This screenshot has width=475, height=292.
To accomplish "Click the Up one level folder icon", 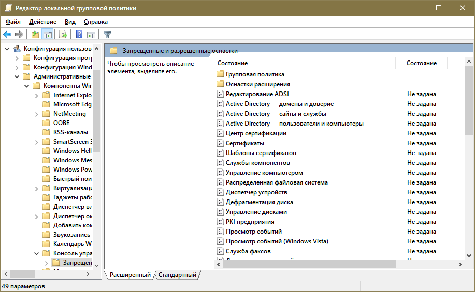I will (x=35, y=35).
